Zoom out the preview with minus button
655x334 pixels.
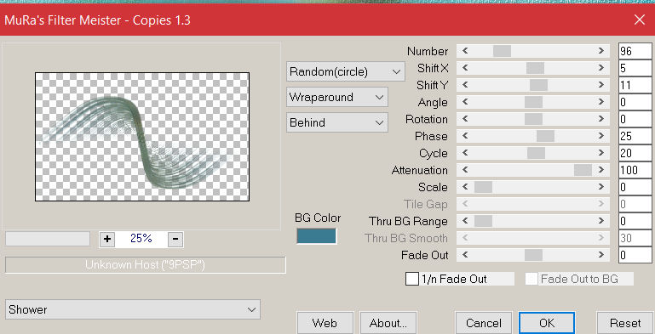[x=175, y=239]
